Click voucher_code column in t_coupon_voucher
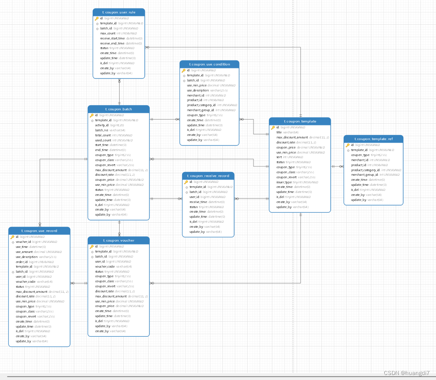Image resolution: width=436 pixels, height=380 pixels. pyautogui.click(x=113, y=267)
